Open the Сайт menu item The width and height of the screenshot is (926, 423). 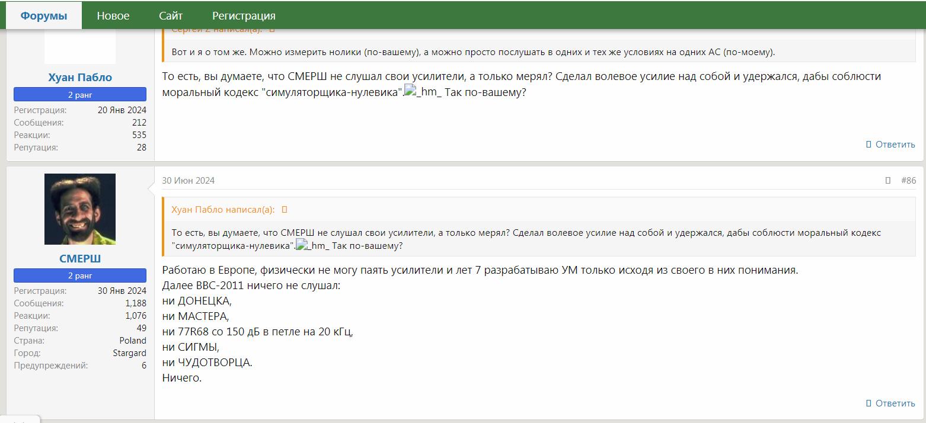tap(171, 15)
